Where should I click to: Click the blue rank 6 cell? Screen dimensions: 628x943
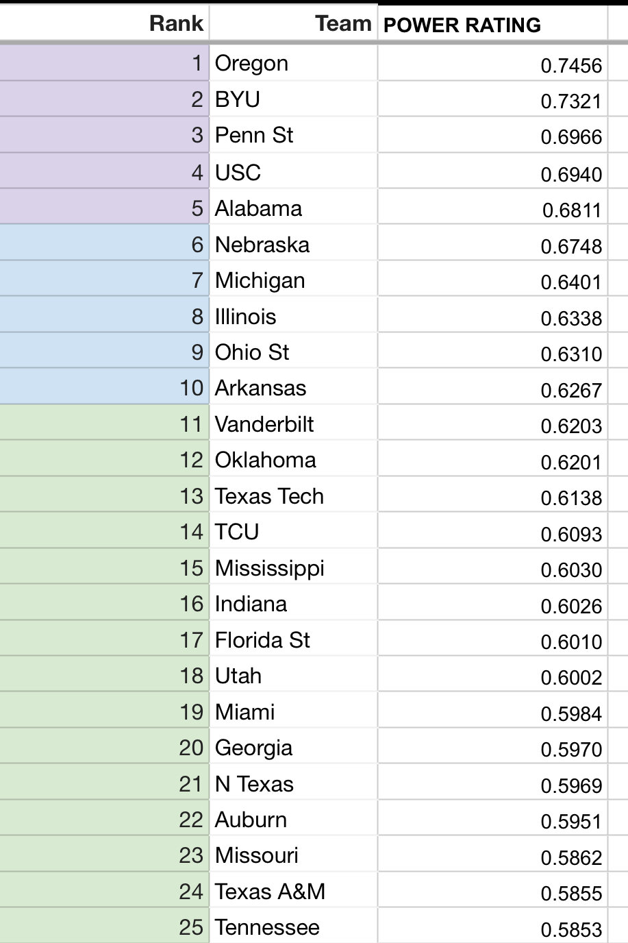click(104, 243)
